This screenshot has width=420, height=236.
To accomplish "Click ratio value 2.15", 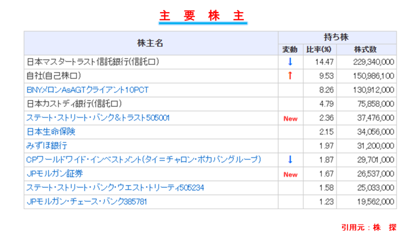I will [x=326, y=132].
